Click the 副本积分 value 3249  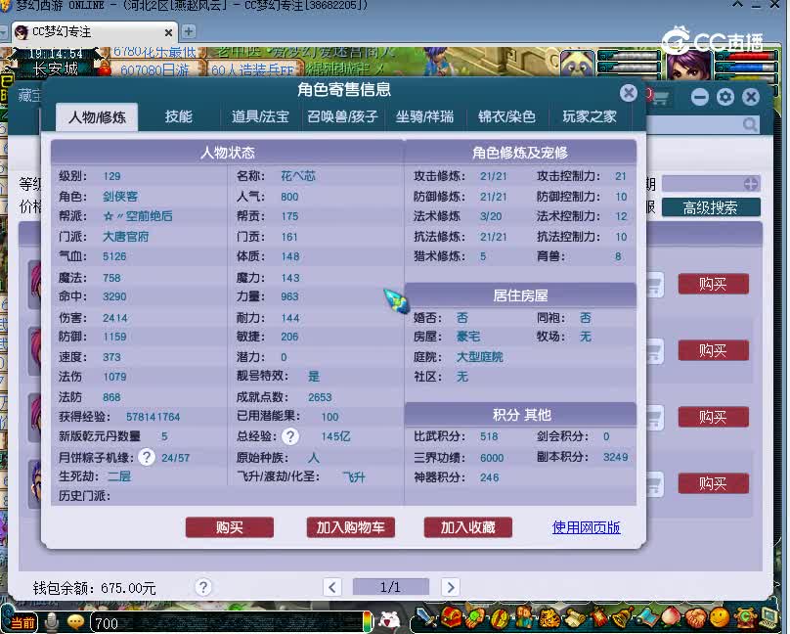615,457
